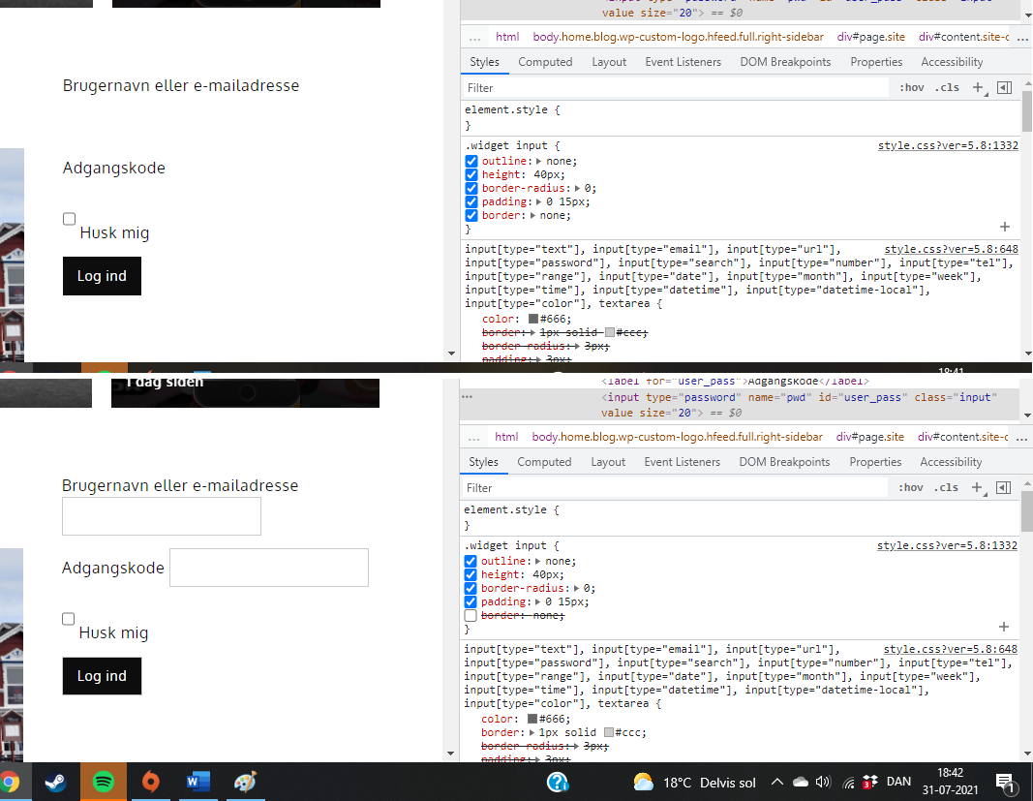The height and width of the screenshot is (801, 1033).
Task: Switch to Computed tab in lower DevTools
Action: click(544, 462)
